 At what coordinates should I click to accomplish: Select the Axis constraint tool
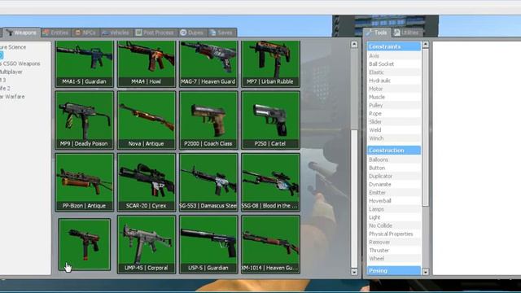(394, 56)
